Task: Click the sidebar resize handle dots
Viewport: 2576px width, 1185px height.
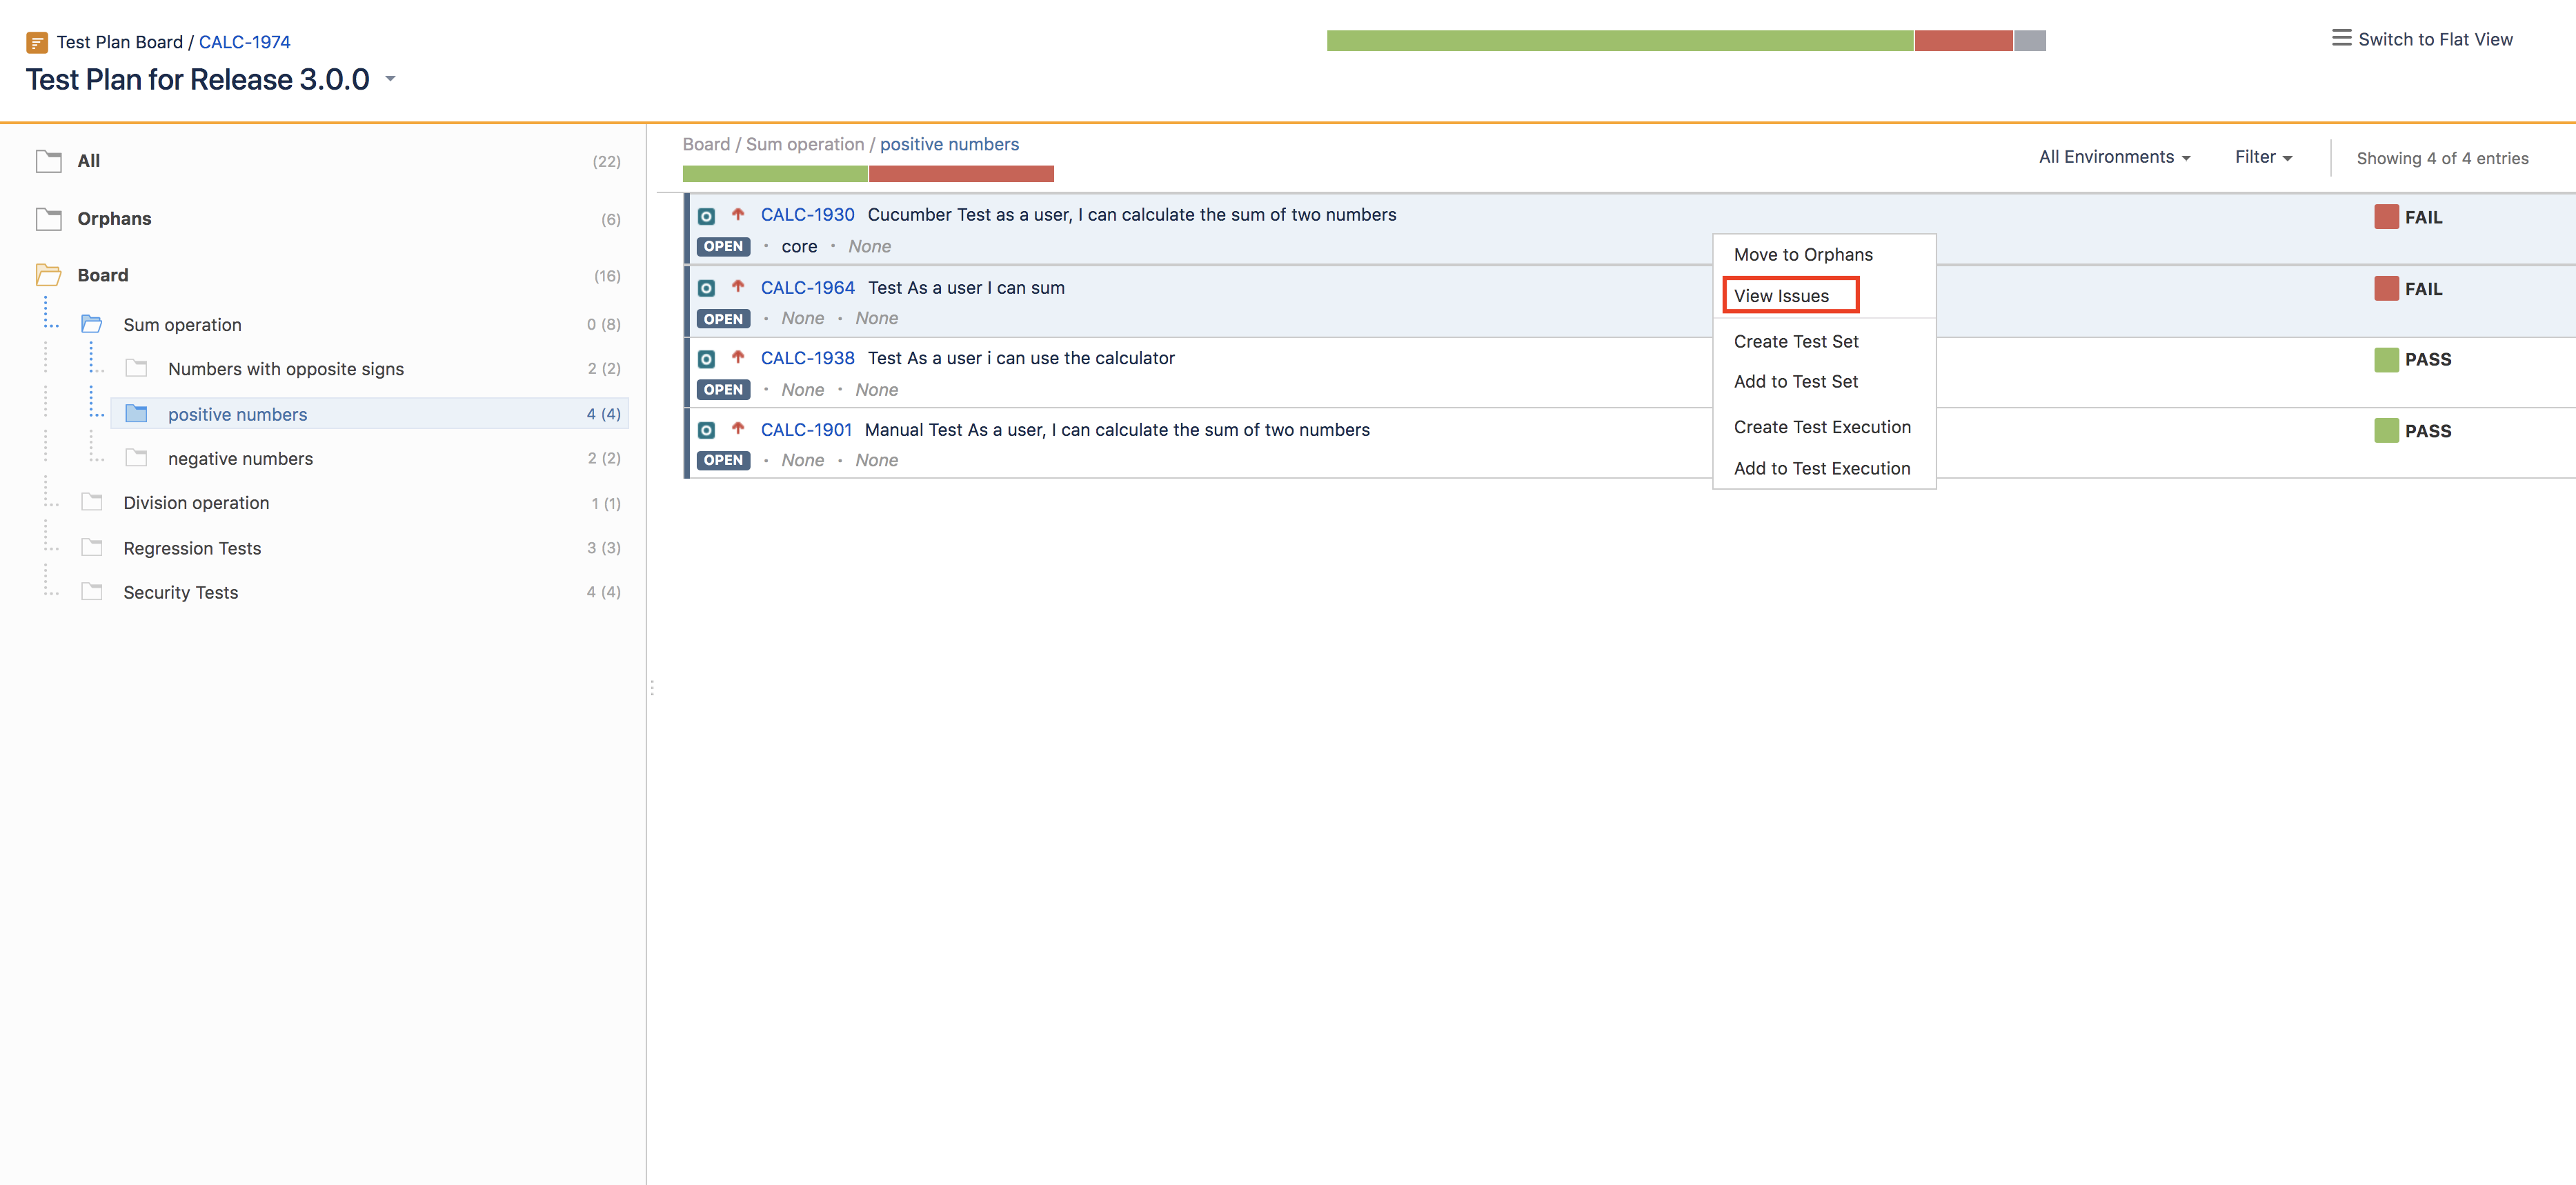Action: point(652,688)
